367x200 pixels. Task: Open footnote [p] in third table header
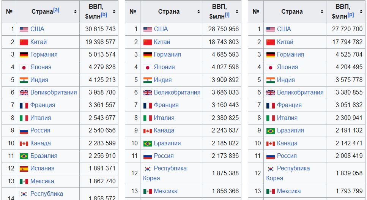coord(351,15)
